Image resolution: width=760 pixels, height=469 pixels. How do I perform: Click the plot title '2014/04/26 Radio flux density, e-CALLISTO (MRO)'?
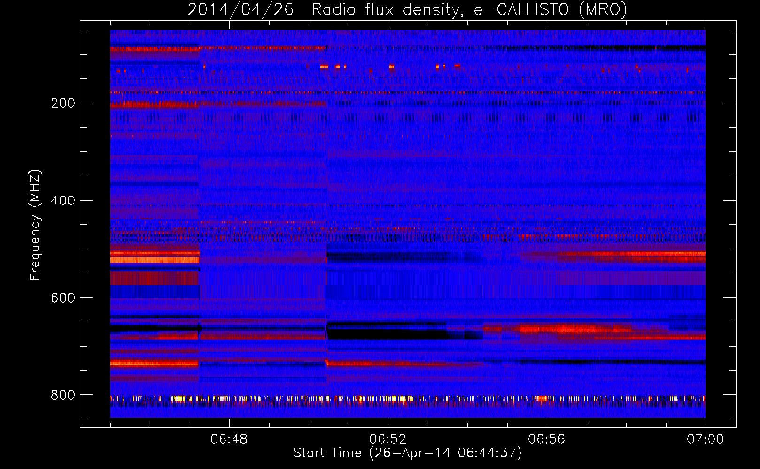click(407, 10)
